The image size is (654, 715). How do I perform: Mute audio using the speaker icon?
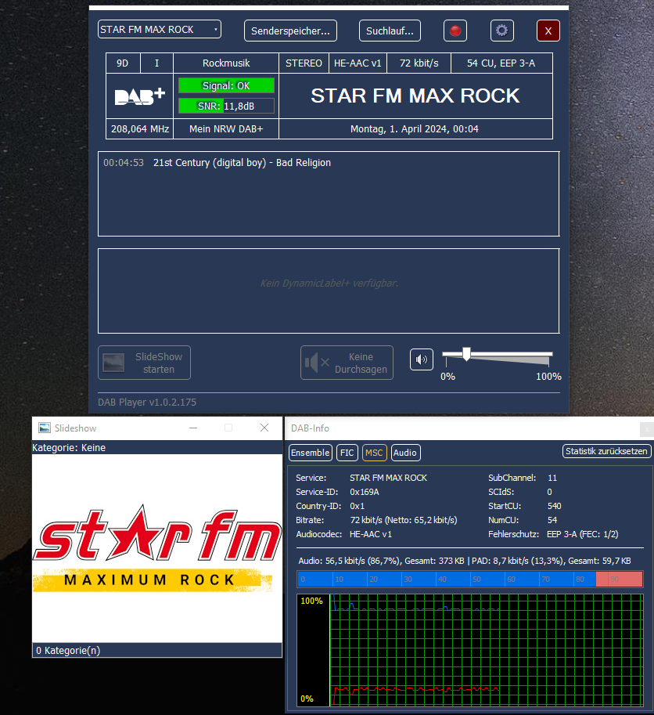click(422, 359)
